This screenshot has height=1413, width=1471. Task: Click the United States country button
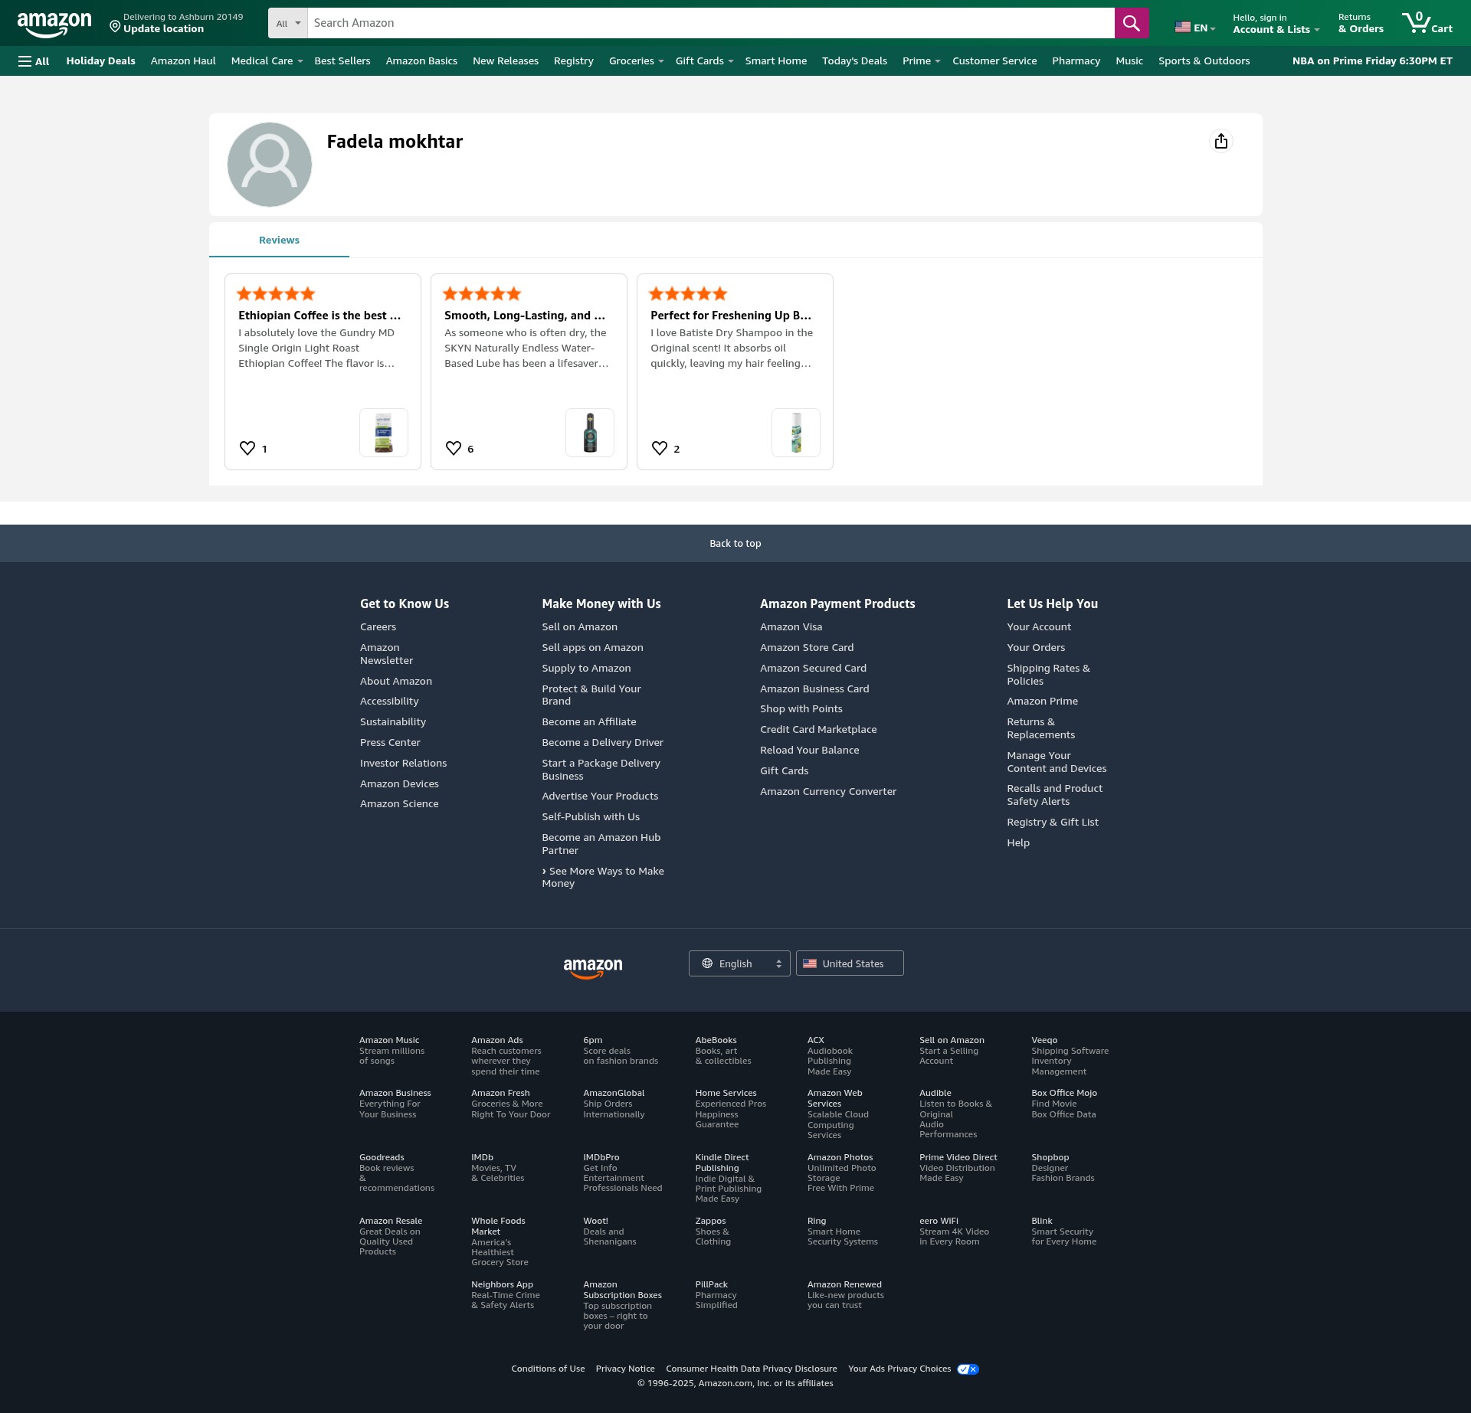pos(850,963)
